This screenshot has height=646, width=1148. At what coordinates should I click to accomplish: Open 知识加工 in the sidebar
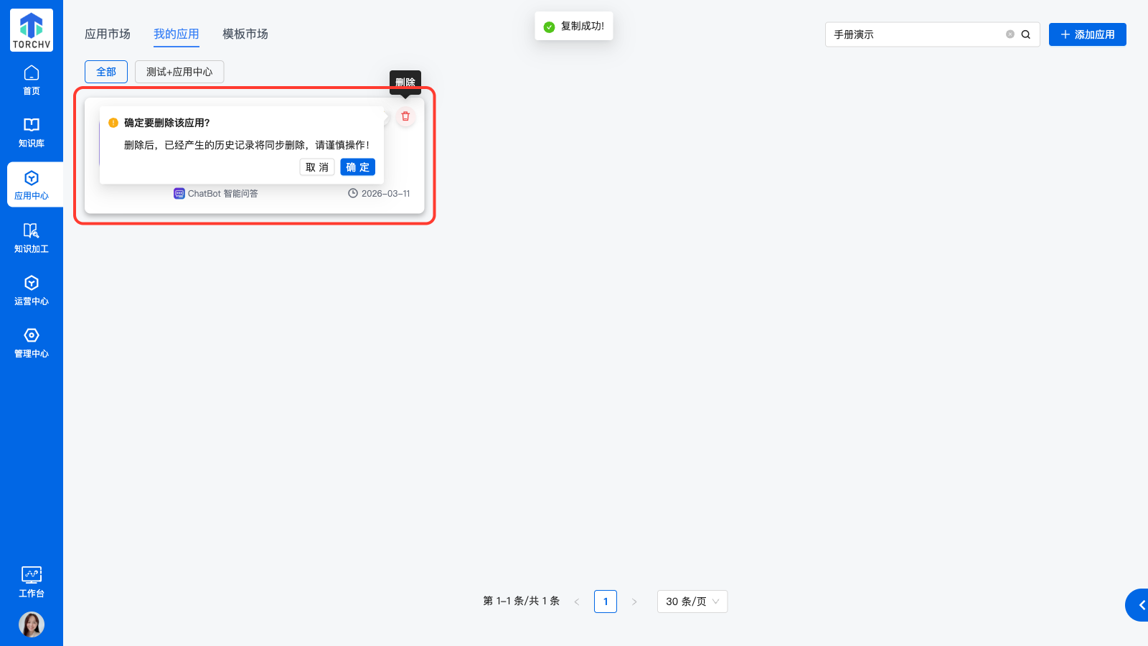tap(32, 238)
